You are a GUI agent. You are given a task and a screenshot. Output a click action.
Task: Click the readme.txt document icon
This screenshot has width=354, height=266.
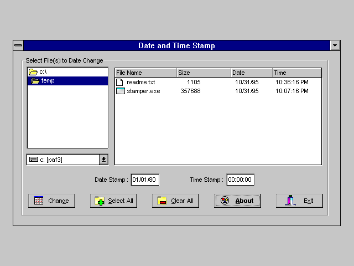[120, 82]
